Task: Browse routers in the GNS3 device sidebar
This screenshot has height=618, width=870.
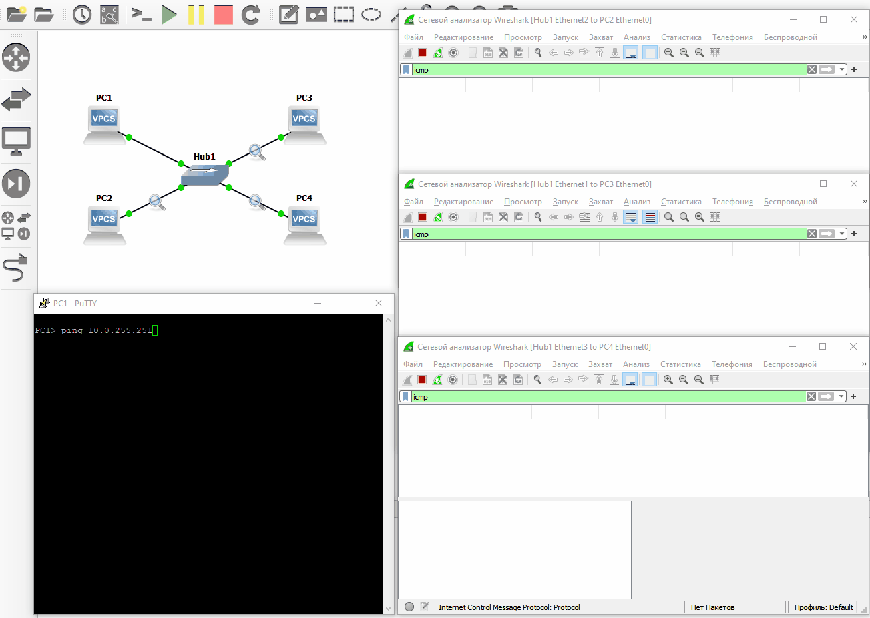Action: pyautogui.click(x=16, y=58)
